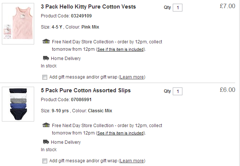
Task: Open the Hello Kitty vests product thumbnail
Action: pos(18,24)
